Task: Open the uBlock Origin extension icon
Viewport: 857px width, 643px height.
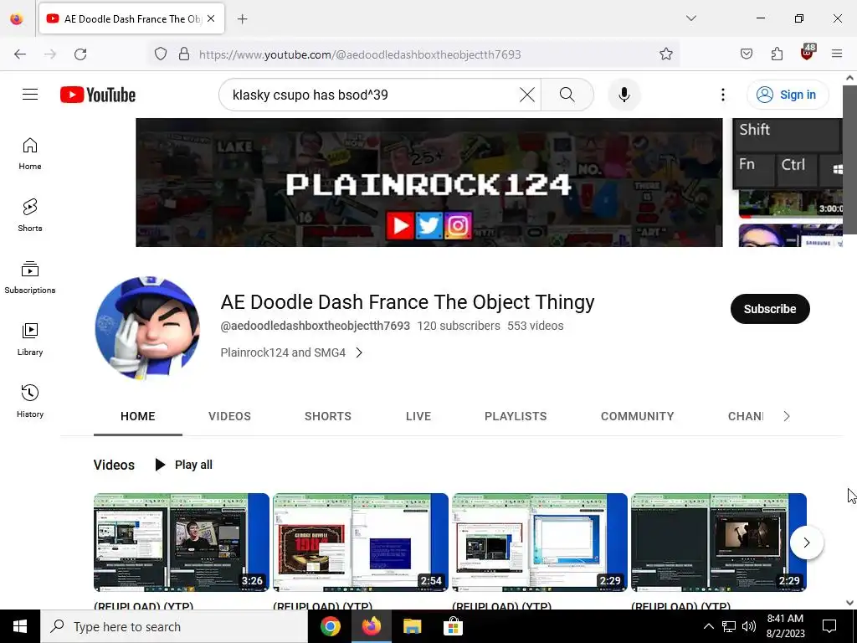Action: (x=807, y=53)
